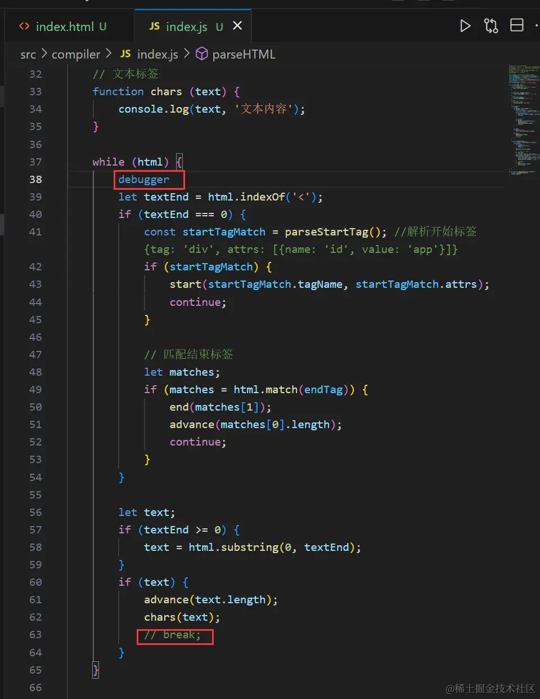The image size is (540, 699).
Task: Click the parseHTML symbol breadcrumb
Action: tap(244, 55)
